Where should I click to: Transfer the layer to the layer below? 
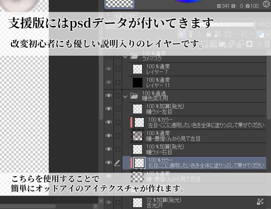(x=232, y=44)
